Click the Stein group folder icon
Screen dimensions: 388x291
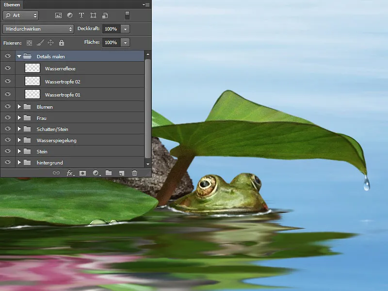[27, 151]
